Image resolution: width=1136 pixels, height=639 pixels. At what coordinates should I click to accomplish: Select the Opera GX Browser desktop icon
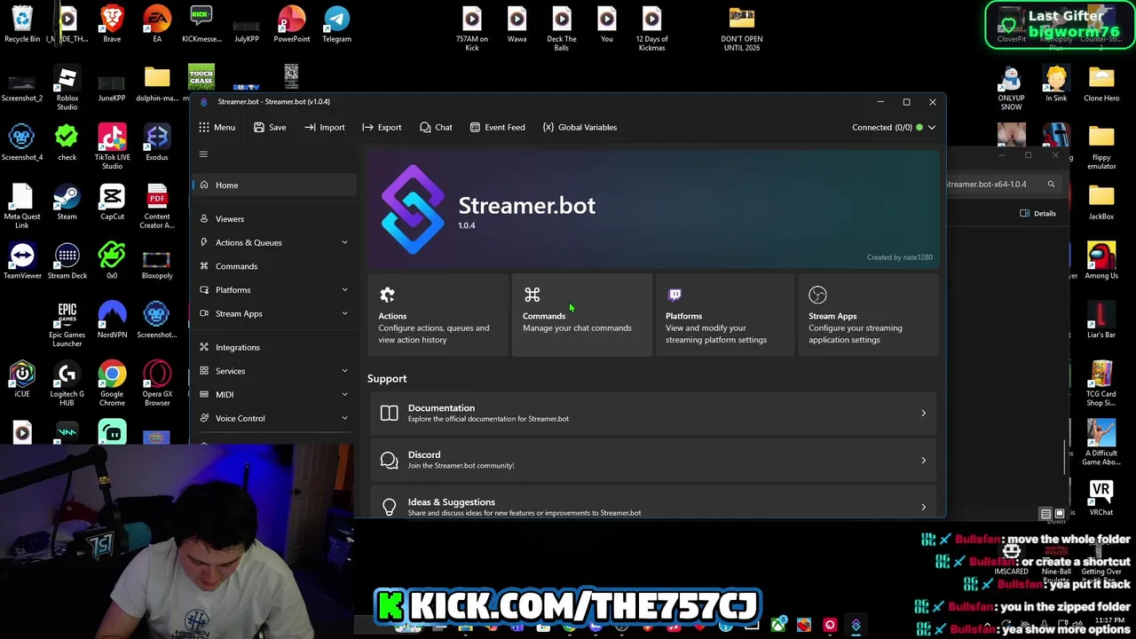(x=157, y=383)
